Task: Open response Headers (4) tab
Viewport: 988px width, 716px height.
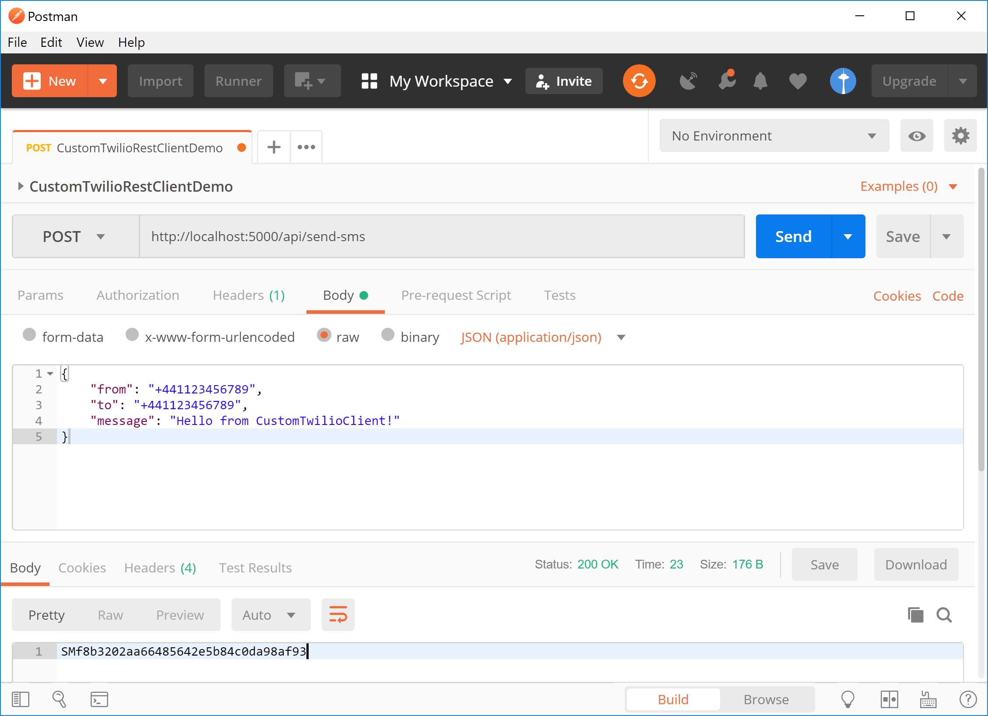Action: [x=160, y=568]
